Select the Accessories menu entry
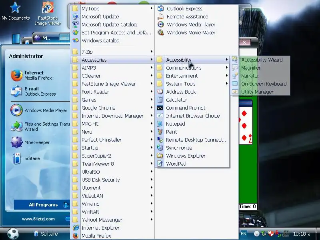Viewport: 320px width, 240px height. [x=112, y=60]
